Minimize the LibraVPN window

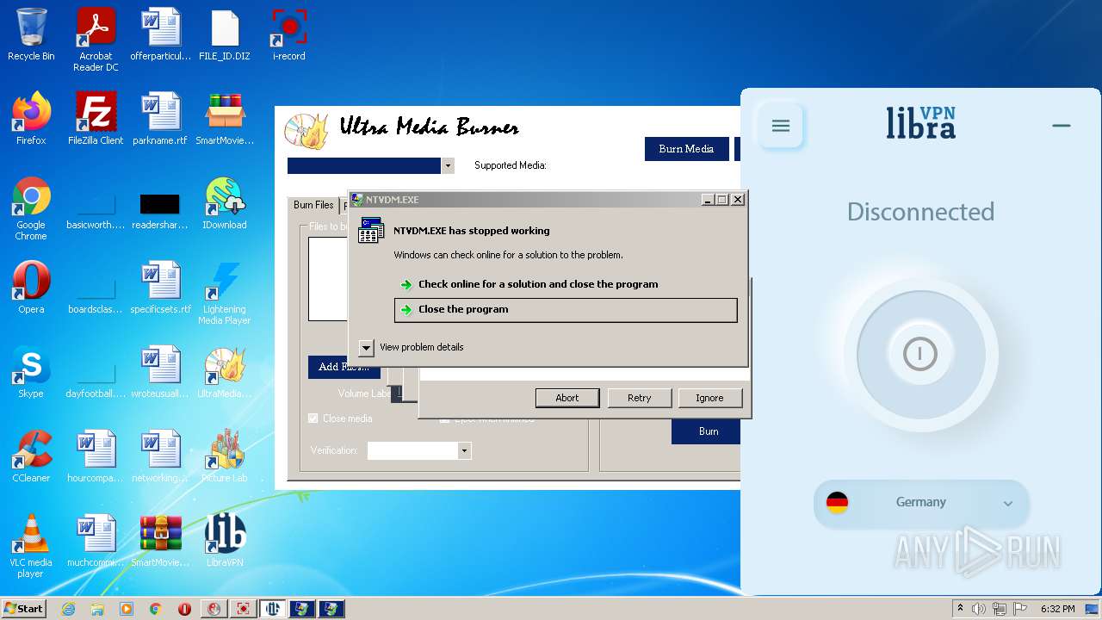coord(1061,126)
